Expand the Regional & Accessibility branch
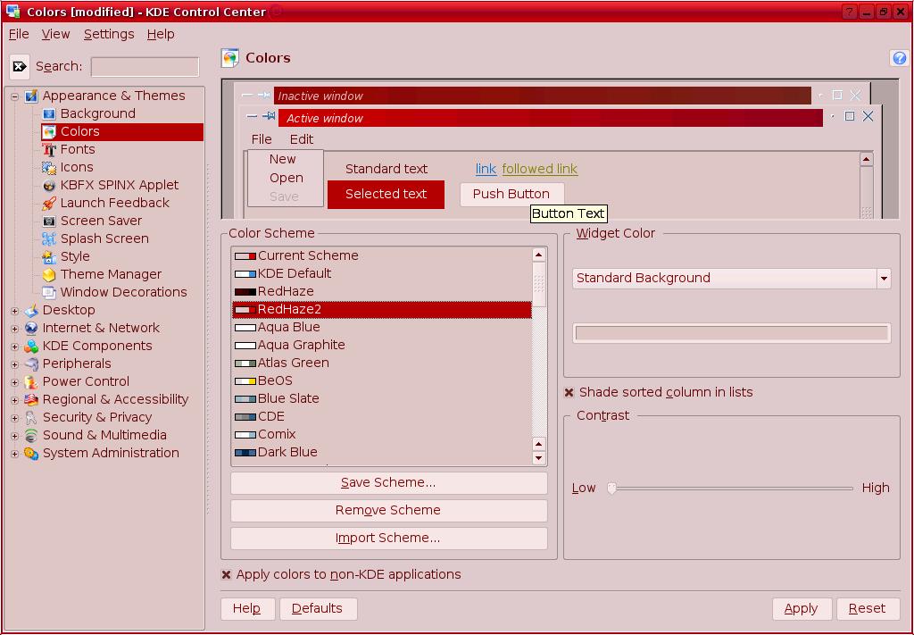This screenshot has width=914, height=635. (x=14, y=401)
